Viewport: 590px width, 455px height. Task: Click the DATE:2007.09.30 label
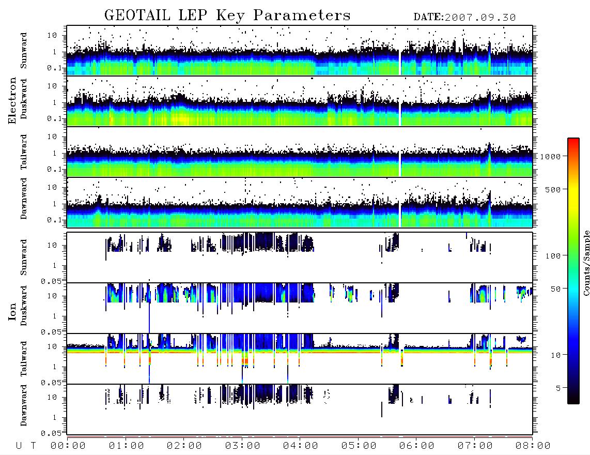464,18
